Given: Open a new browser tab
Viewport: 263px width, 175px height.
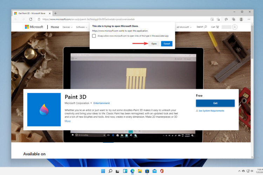Looking at the screenshot, I should point(55,13).
